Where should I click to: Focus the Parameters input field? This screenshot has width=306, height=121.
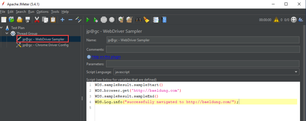tap(203, 63)
